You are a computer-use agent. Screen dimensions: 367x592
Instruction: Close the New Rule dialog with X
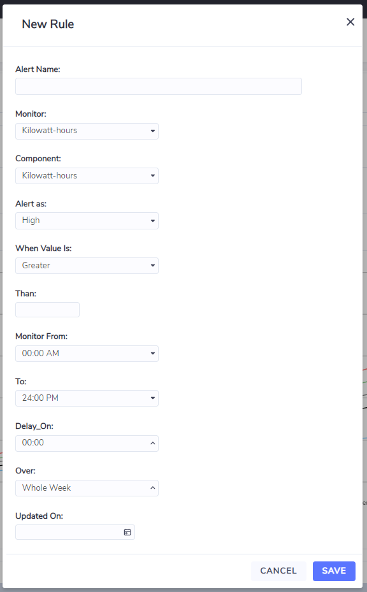click(350, 22)
